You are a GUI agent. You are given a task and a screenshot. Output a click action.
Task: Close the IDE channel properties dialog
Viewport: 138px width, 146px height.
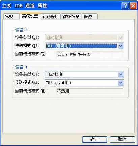(x=133, y=6)
